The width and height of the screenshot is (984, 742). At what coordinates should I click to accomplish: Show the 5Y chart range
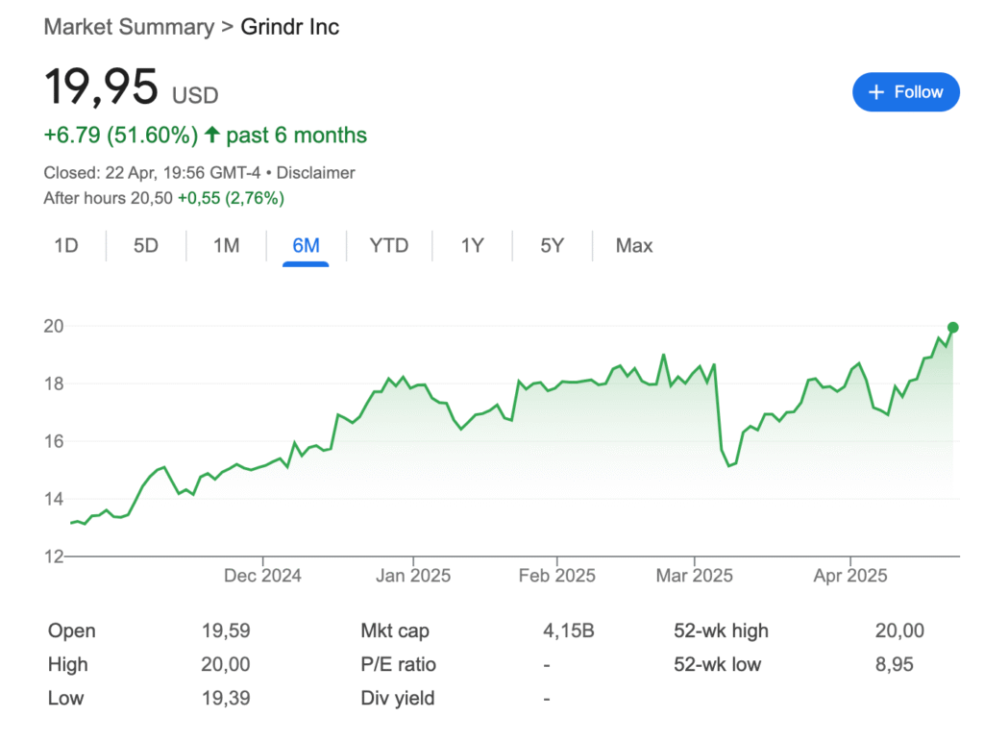(553, 245)
